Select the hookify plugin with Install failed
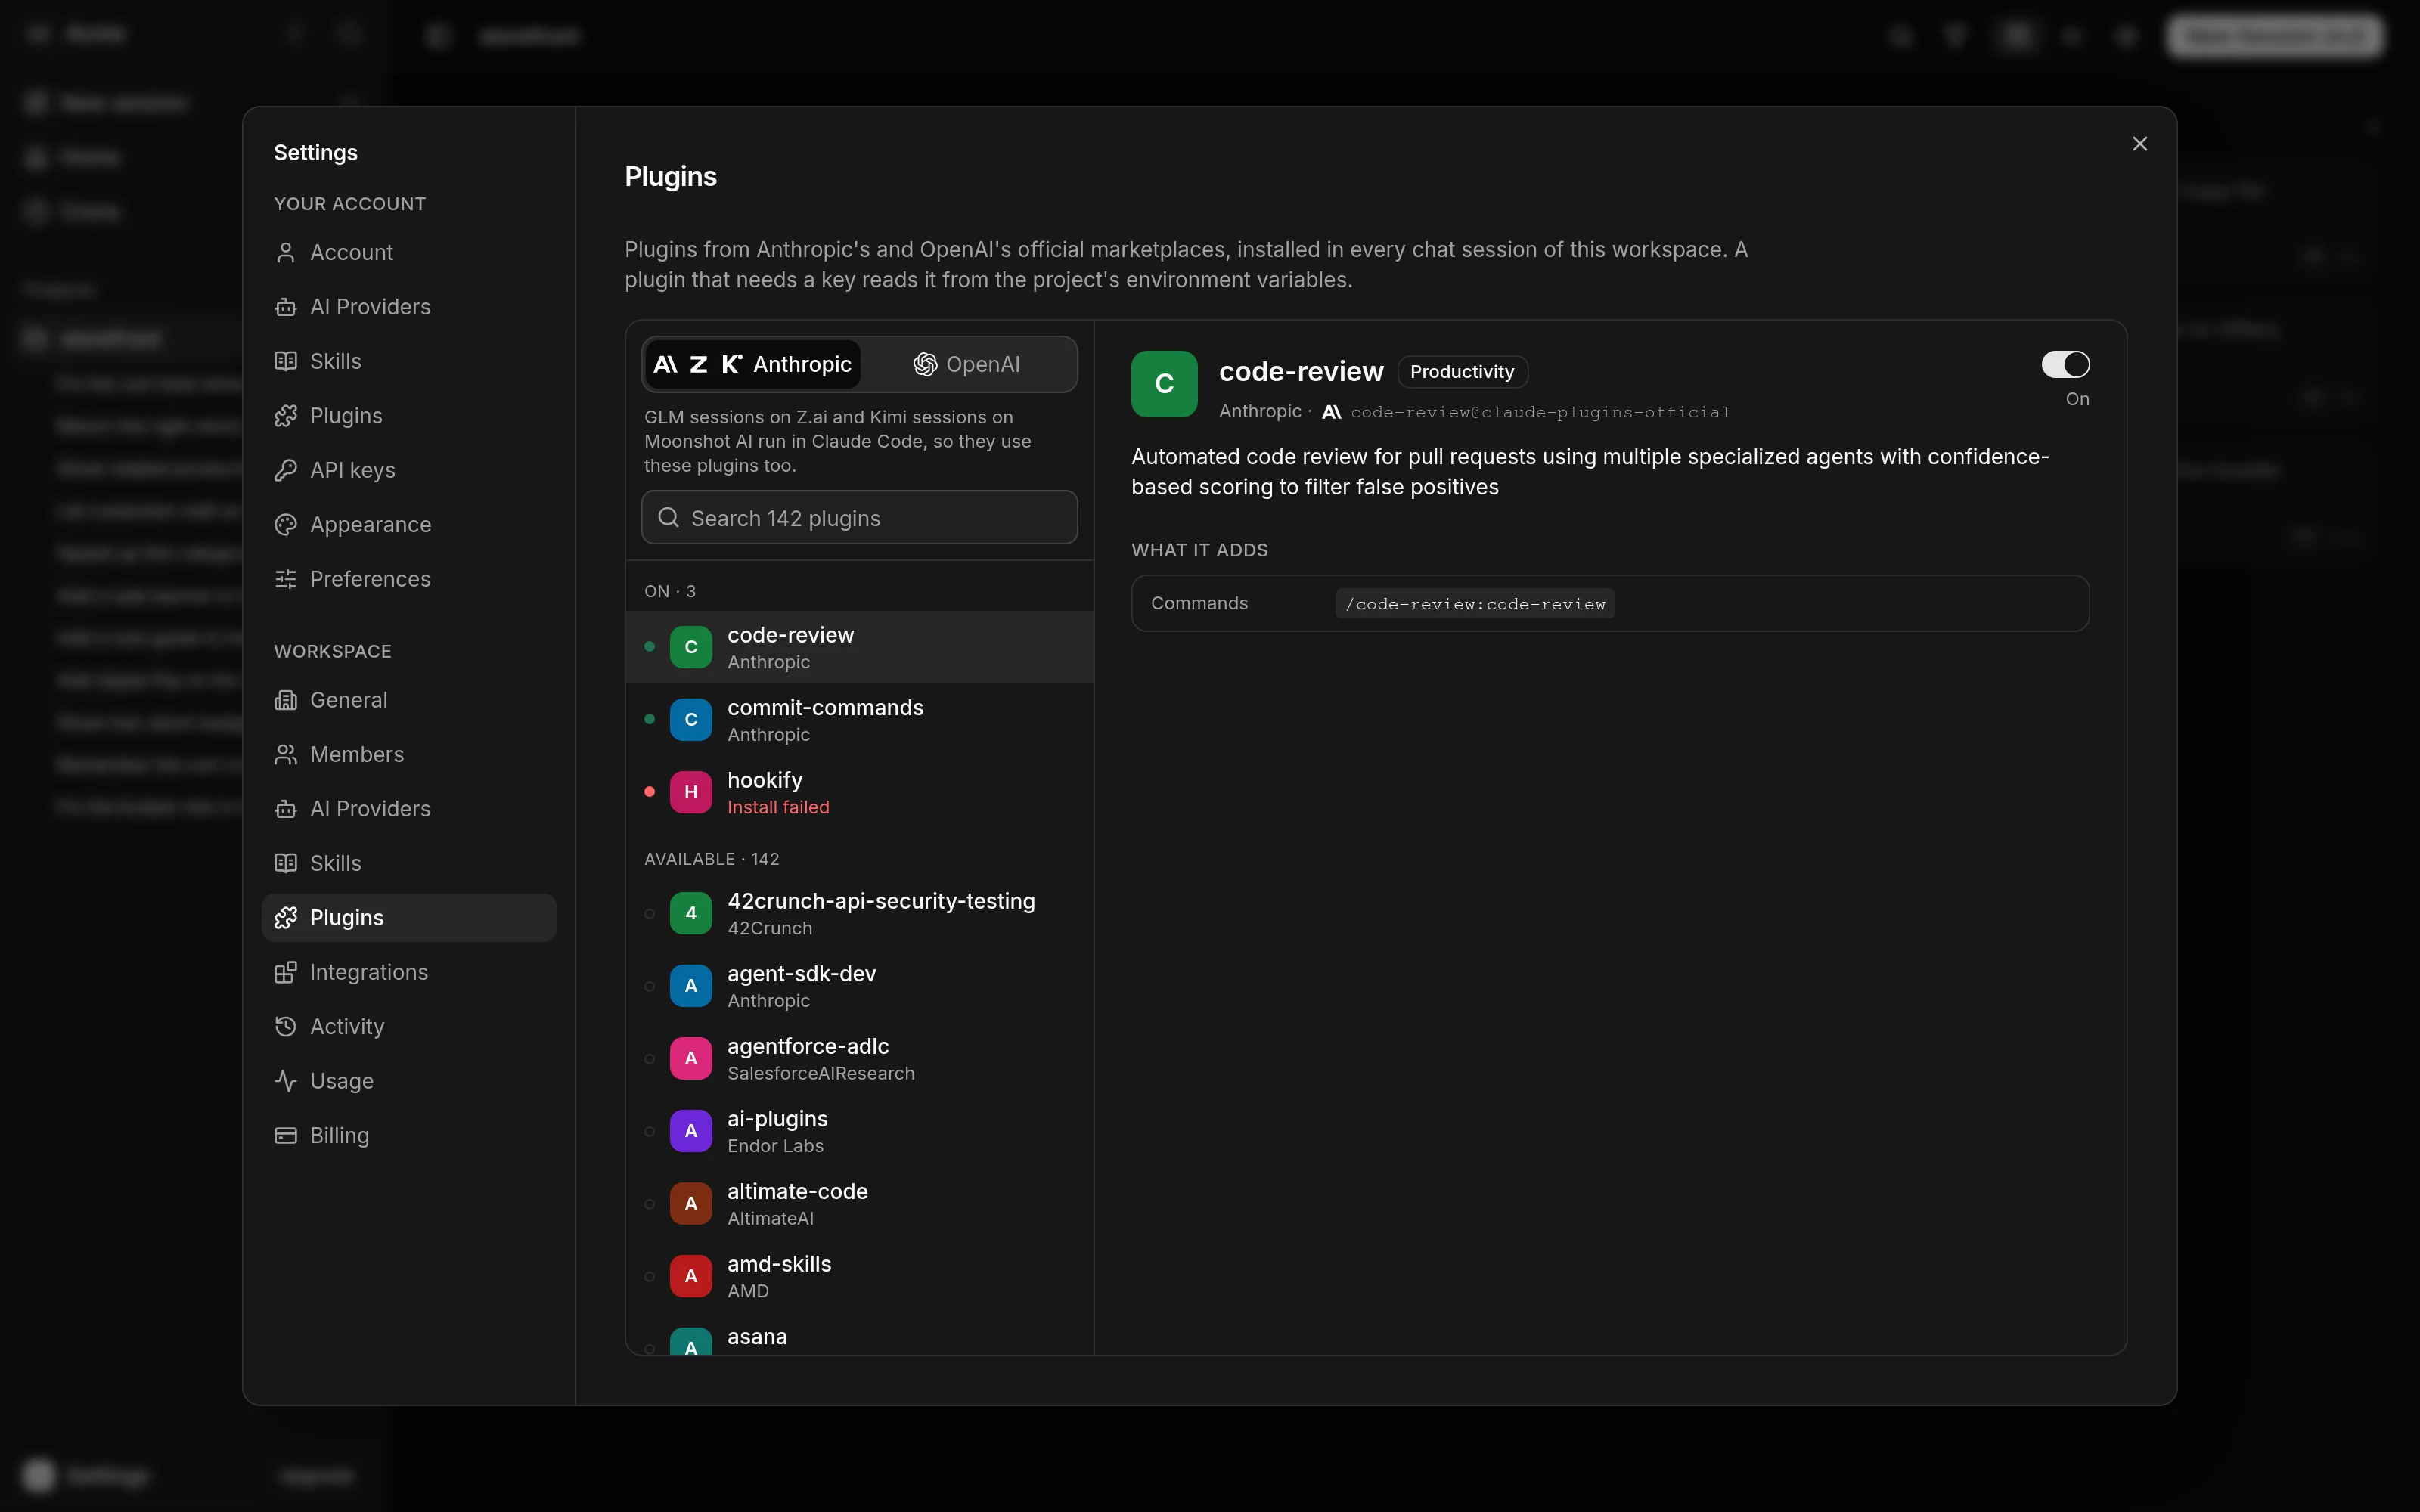This screenshot has height=1512, width=2420. point(859,792)
